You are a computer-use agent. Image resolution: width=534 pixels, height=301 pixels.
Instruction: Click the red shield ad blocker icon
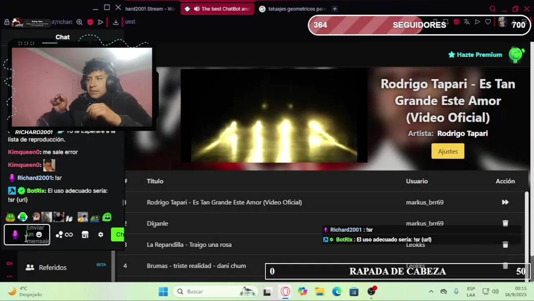tap(90, 22)
